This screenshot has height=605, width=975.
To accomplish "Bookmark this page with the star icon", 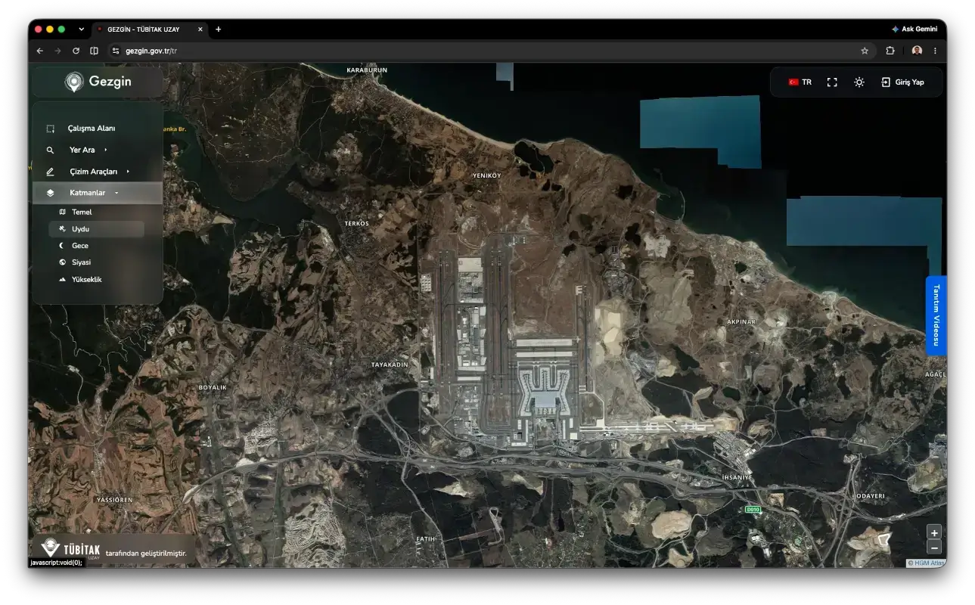I will [865, 51].
